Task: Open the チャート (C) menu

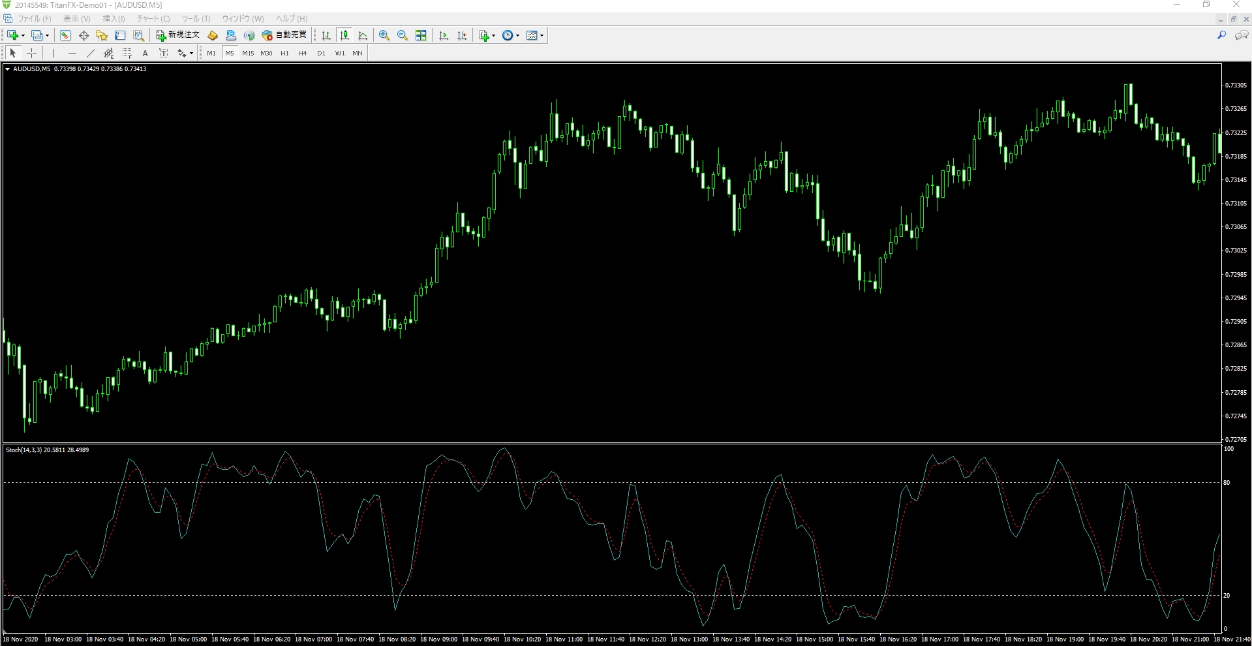Action: pyautogui.click(x=153, y=19)
